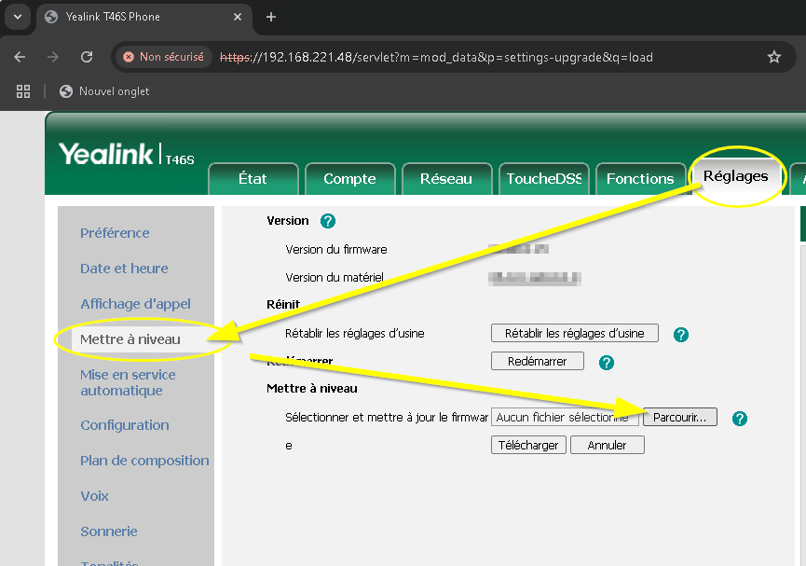Open the tab search chevron button

tap(18, 17)
